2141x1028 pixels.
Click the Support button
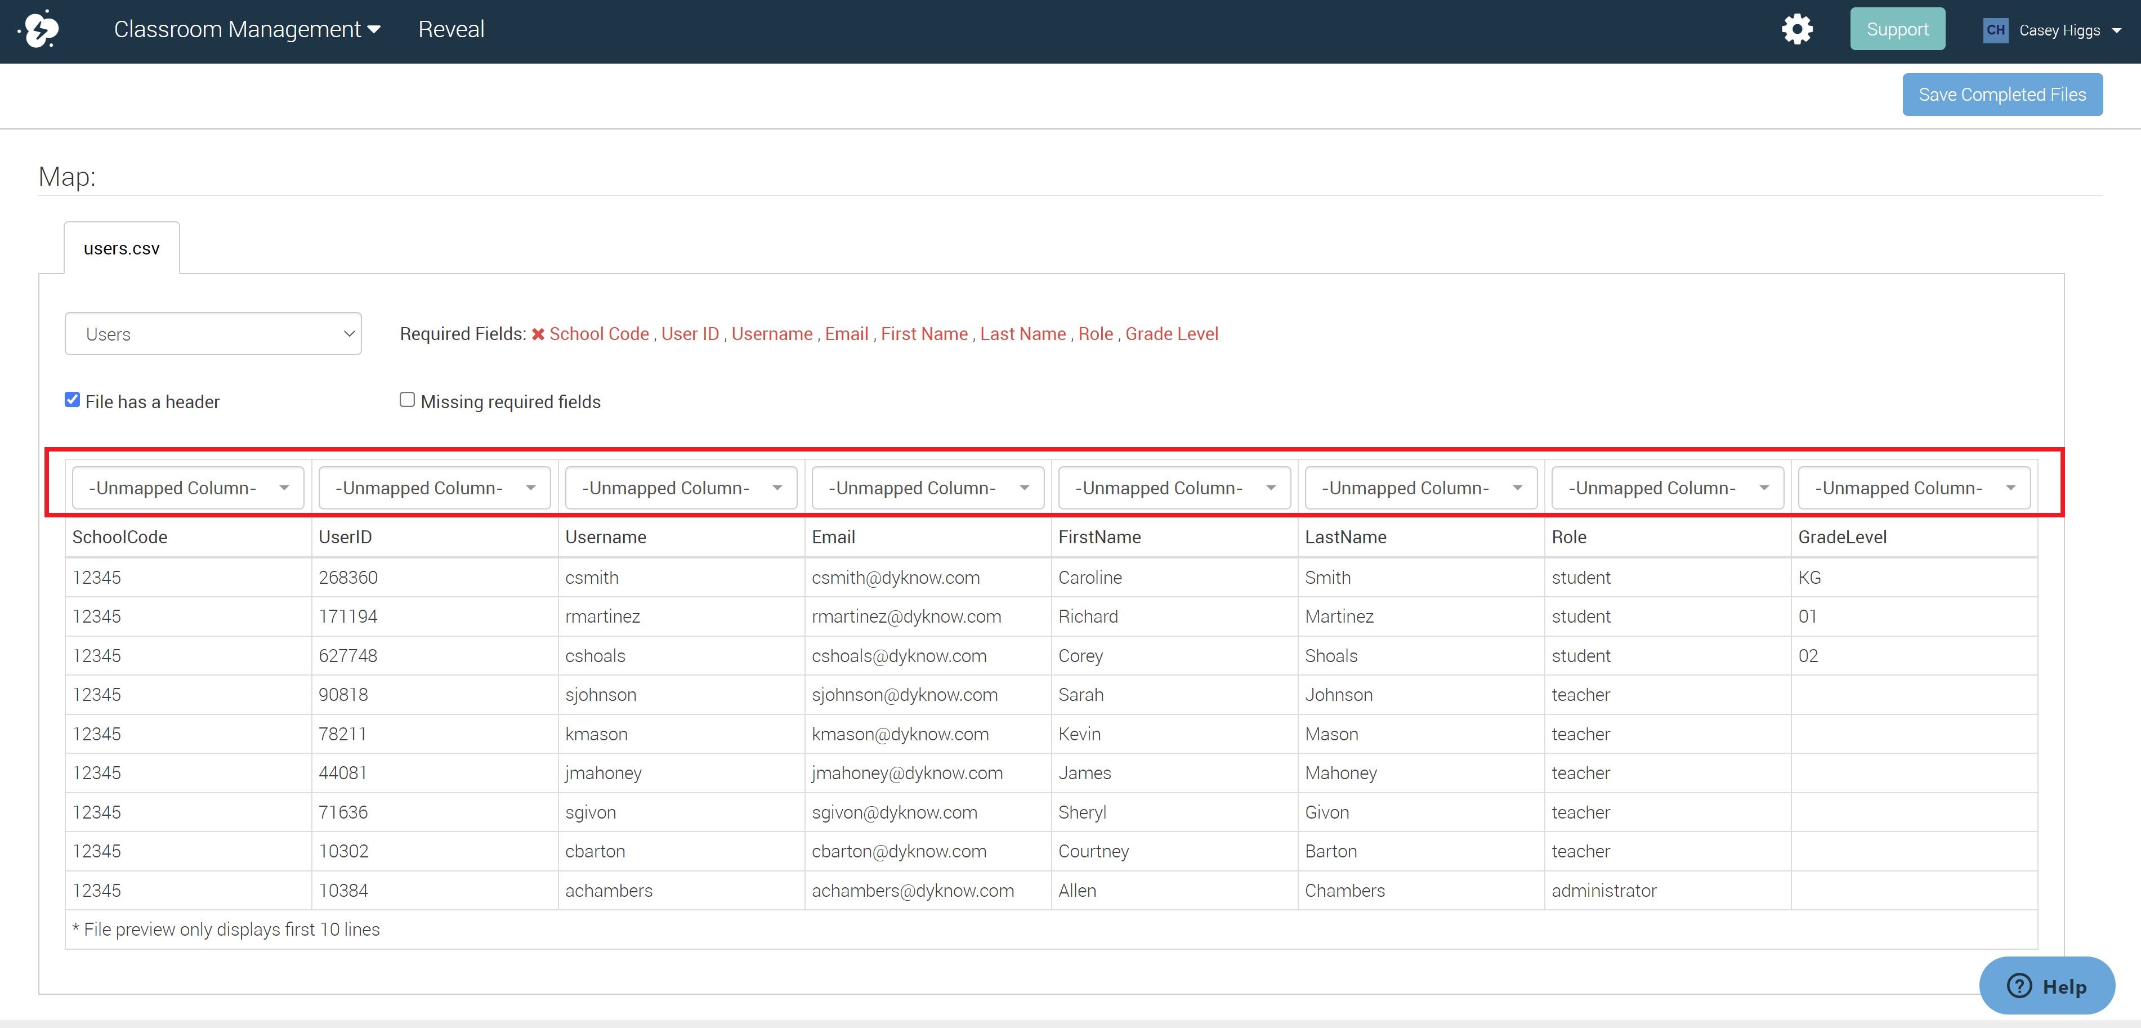[x=1897, y=29]
